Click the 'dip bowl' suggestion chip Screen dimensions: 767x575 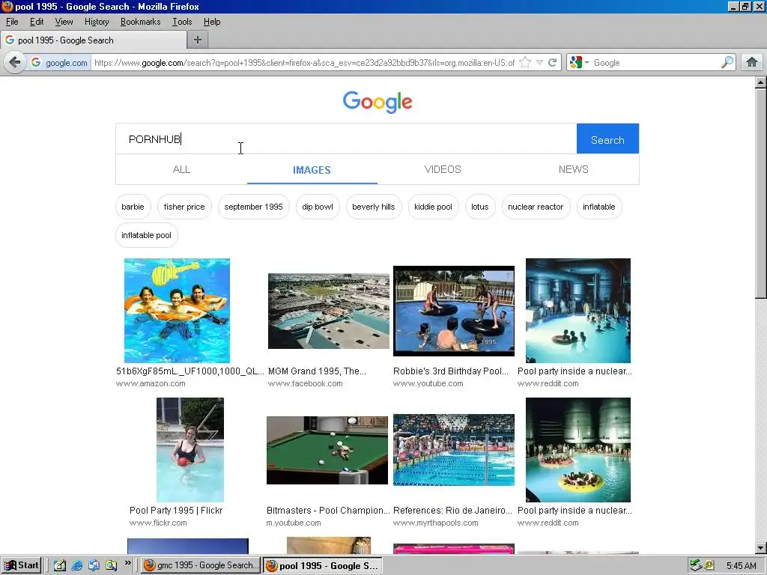pos(318,207)
